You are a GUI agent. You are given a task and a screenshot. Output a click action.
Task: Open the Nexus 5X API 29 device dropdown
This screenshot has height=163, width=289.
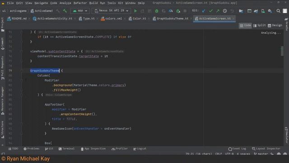(112, 11)
